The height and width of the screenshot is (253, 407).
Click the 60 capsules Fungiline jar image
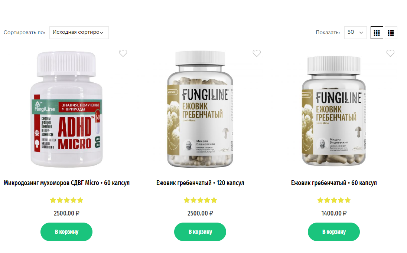point(334,111)
